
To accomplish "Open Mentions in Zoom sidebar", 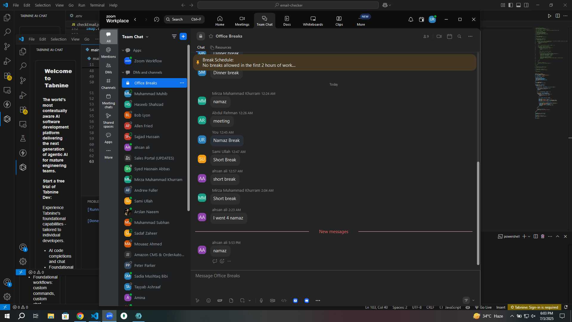I will [x=108, y=52].
